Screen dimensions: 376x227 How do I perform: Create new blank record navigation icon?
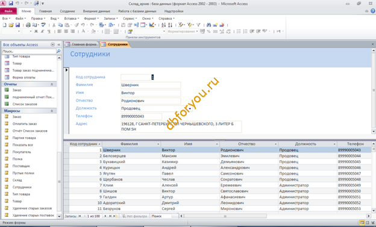coord(115,216)
